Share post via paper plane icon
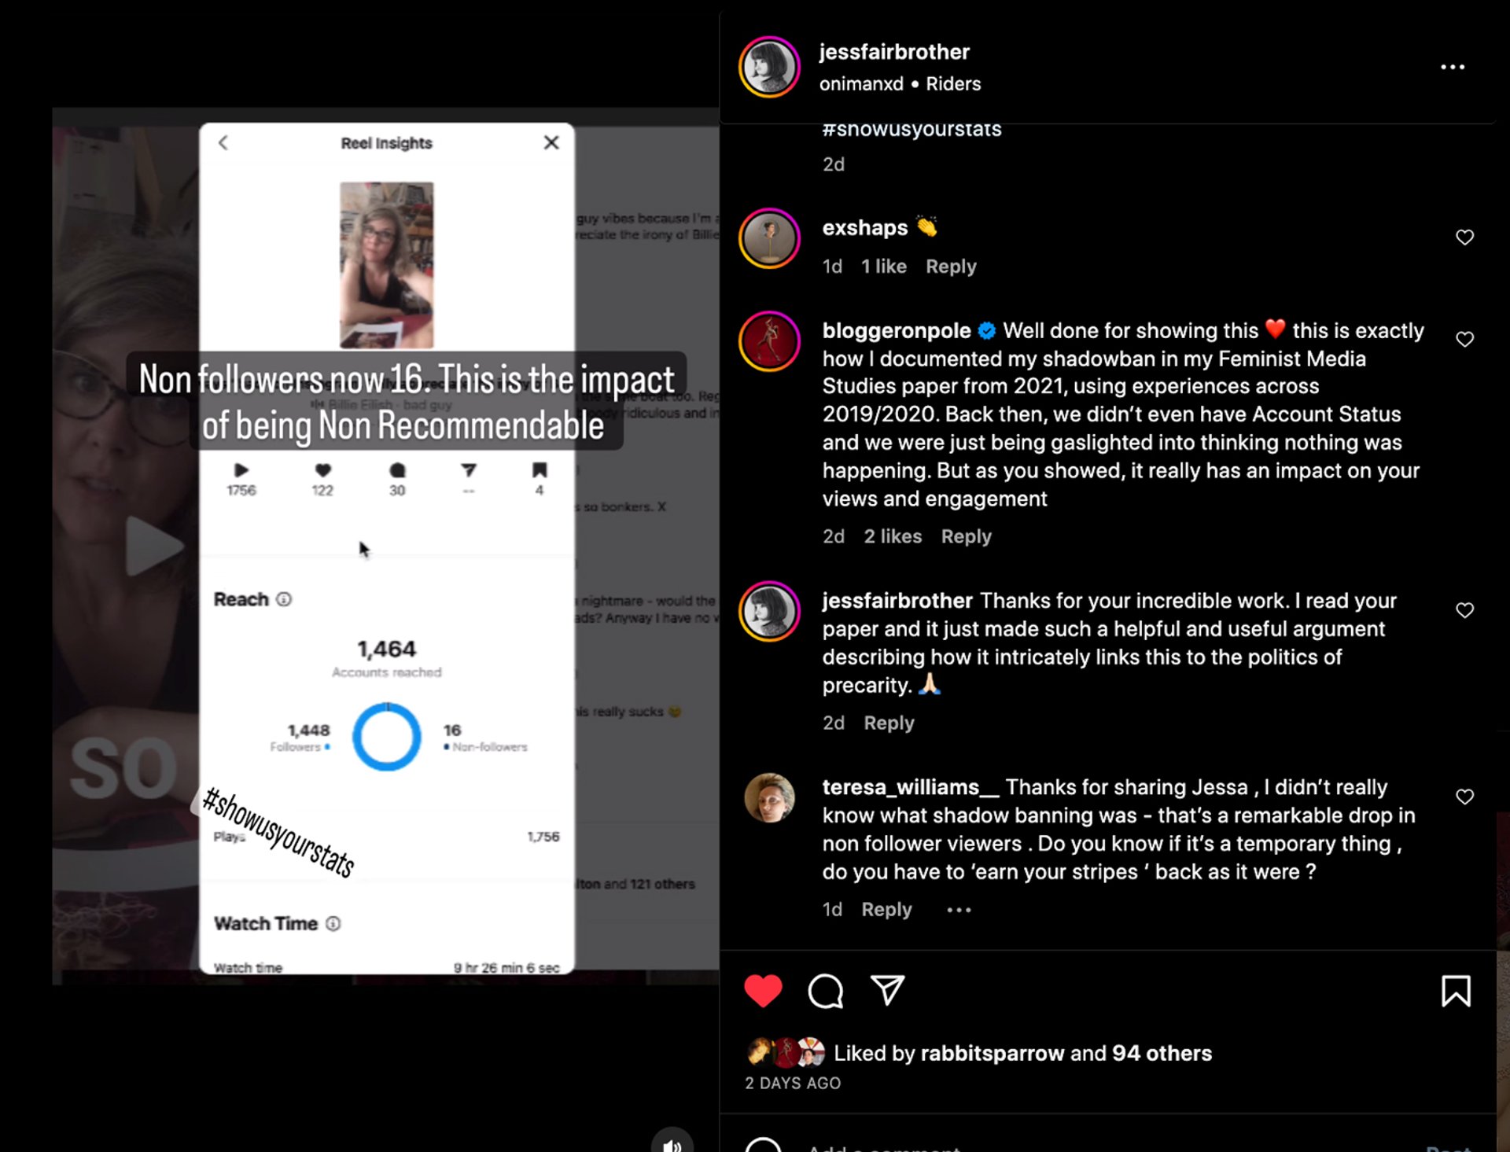Screen dimensions: 1510x1152 888,990
